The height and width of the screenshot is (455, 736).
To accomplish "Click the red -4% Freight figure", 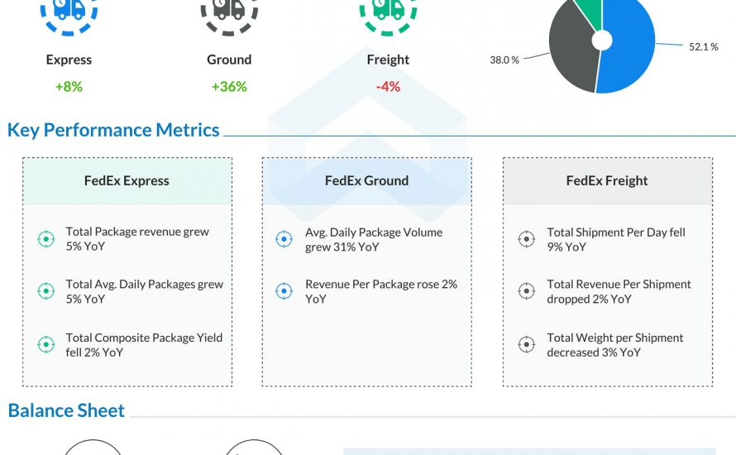I will [x=388, y=86].
